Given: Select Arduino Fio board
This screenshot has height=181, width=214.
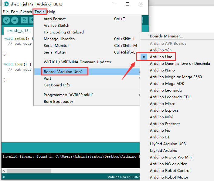Looking at the screenshot, I should pyautogui.click(x=177, y=131).
